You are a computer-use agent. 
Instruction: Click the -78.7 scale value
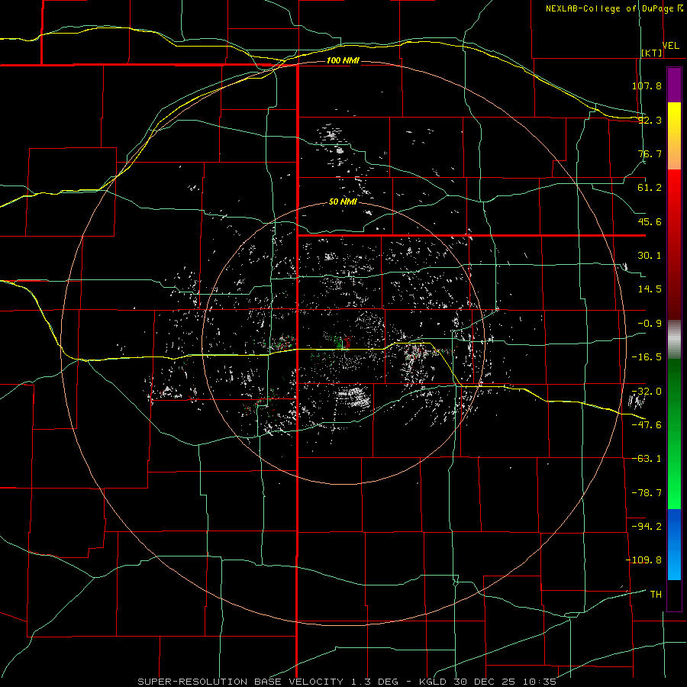click(647, 493)
